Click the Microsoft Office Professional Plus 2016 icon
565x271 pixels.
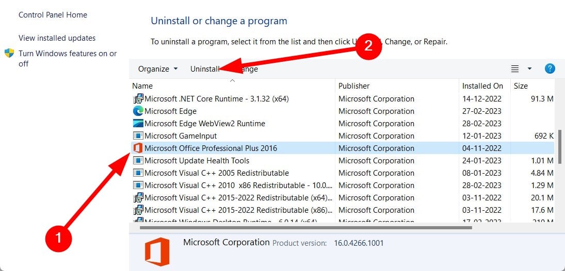pos(138,148)
